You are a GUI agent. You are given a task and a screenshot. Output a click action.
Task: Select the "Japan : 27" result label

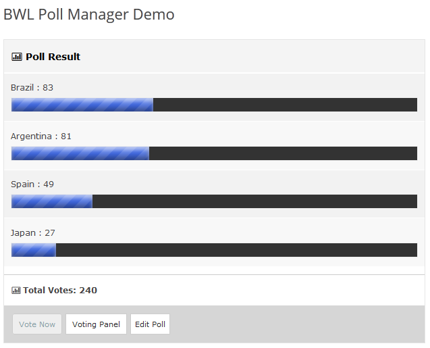coord(33,233)
